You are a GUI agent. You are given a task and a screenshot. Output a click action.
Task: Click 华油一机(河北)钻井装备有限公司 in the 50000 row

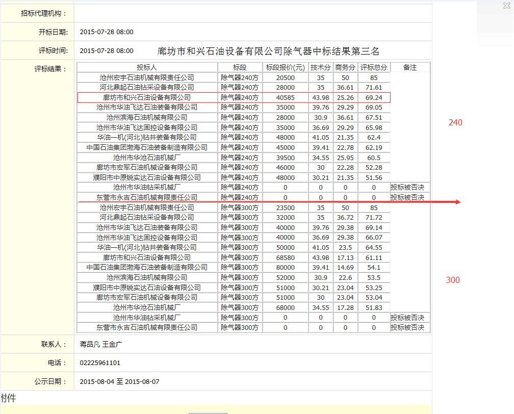click(147, 247)
